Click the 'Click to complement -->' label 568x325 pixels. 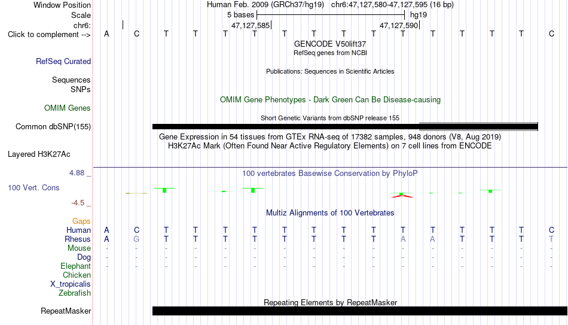click(x=49, y=35)
